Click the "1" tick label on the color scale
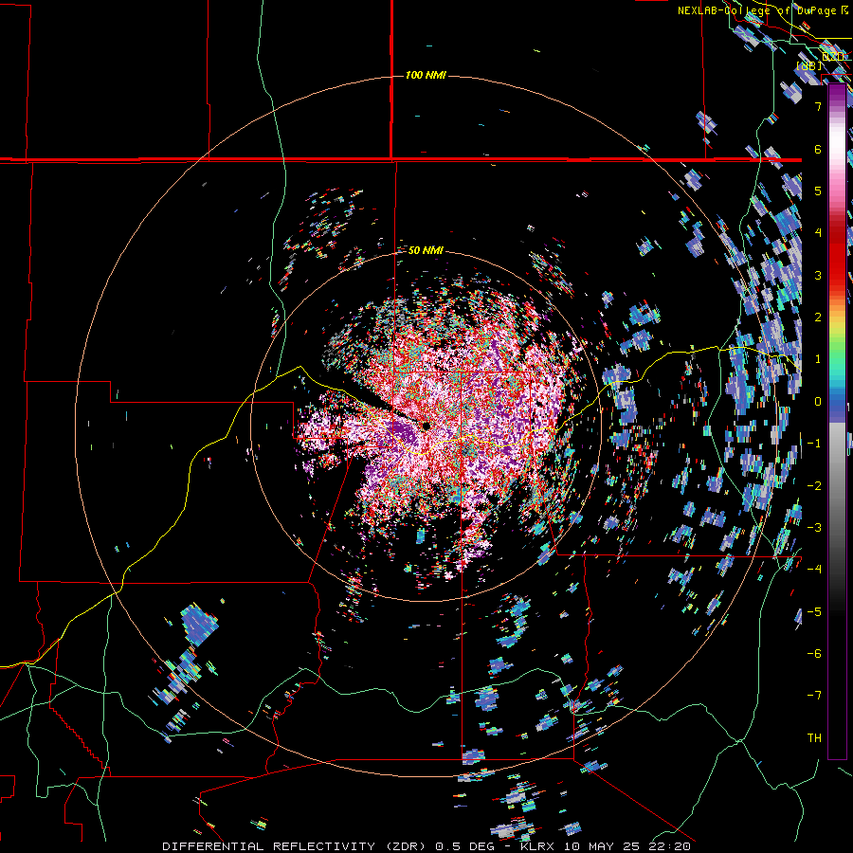This screenshot has width=853, height=853. [x=818, y=359]
